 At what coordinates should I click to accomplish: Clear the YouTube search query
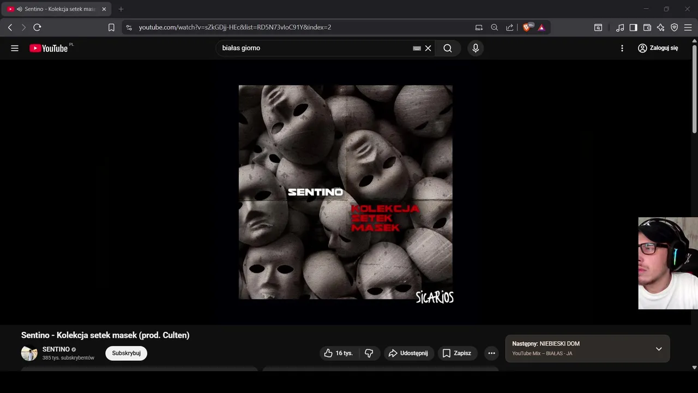tap(428, 48)
